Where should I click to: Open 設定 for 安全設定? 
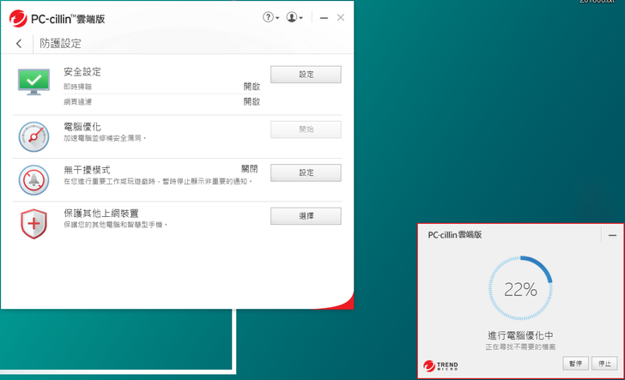[x=306, y=75]
